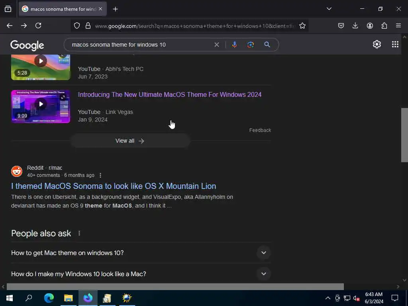Go back to the previous page

point(10,25)
